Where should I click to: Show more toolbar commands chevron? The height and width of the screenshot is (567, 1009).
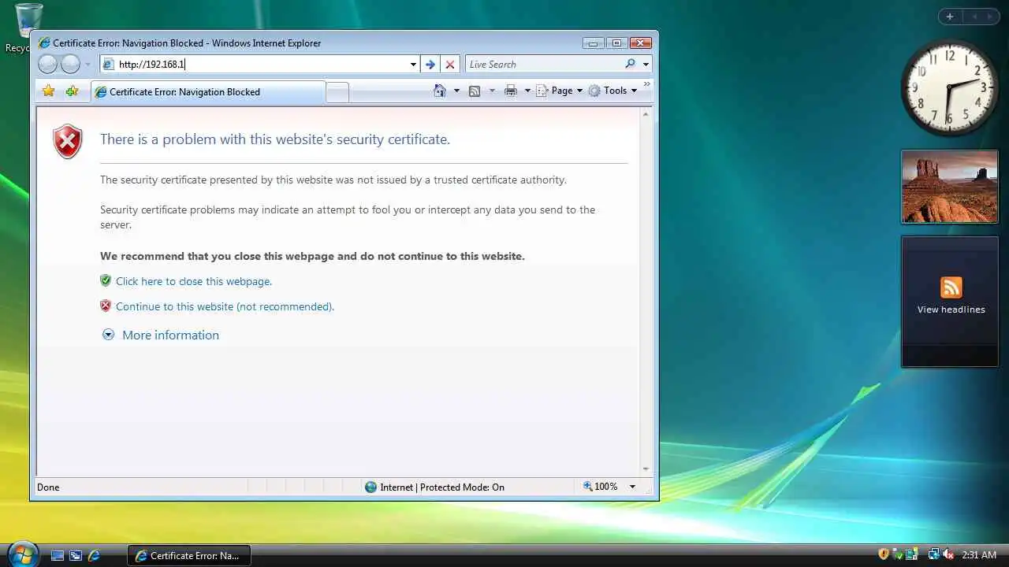647,83
